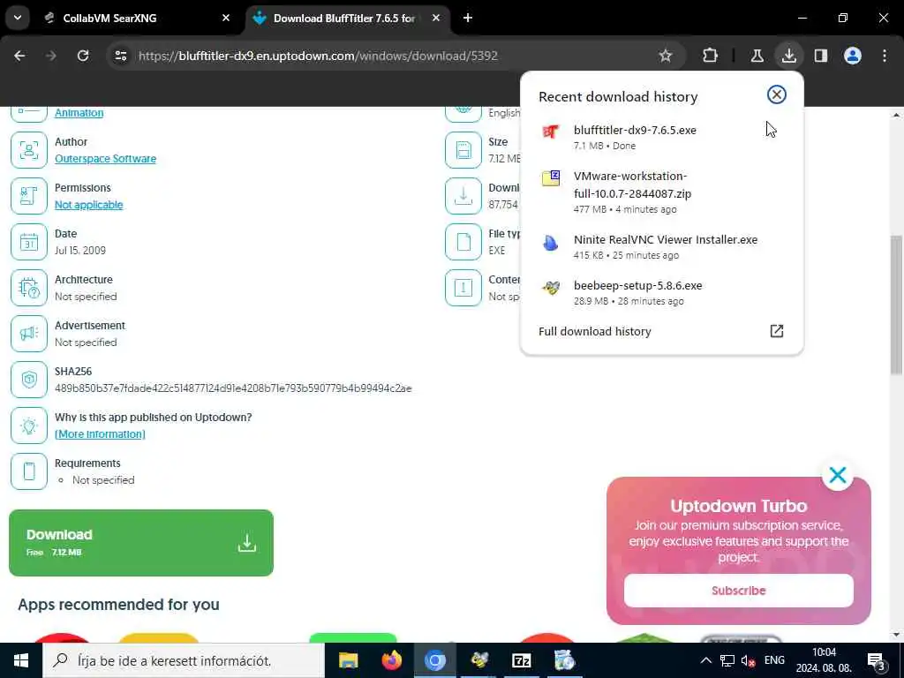Bookmark this page with the star icon
This screenshot has width=904, height=678.
(x=666, y=56)
